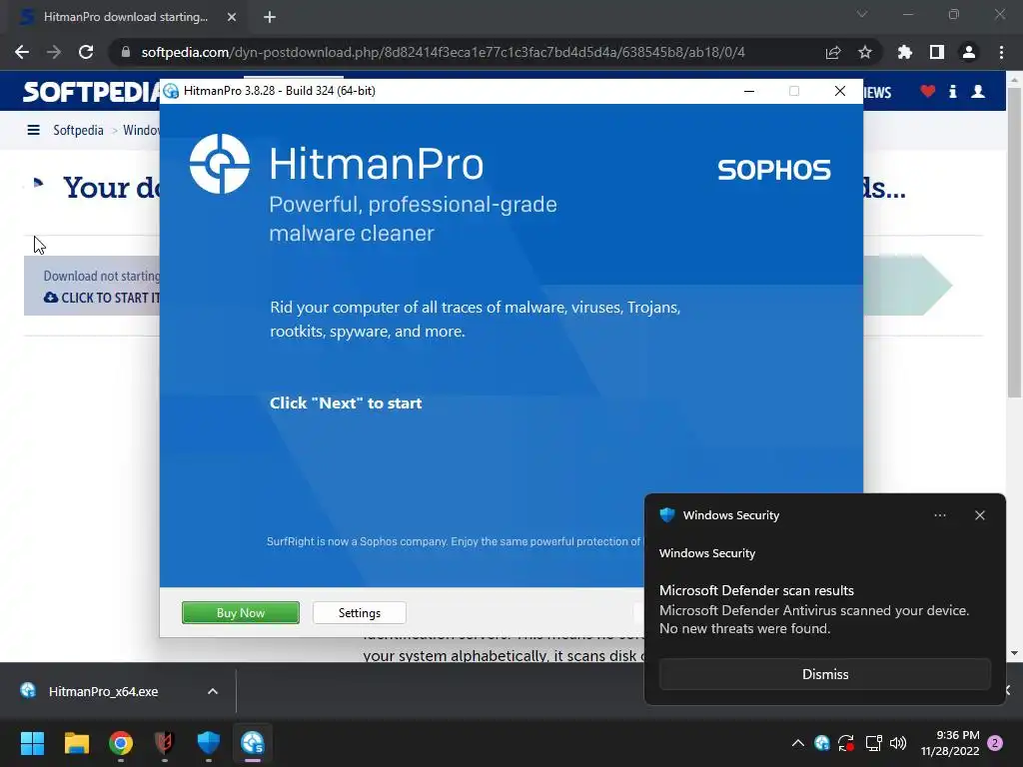Open clock showing 9:36 PM

pyautogui.click(x=950, y=743)
